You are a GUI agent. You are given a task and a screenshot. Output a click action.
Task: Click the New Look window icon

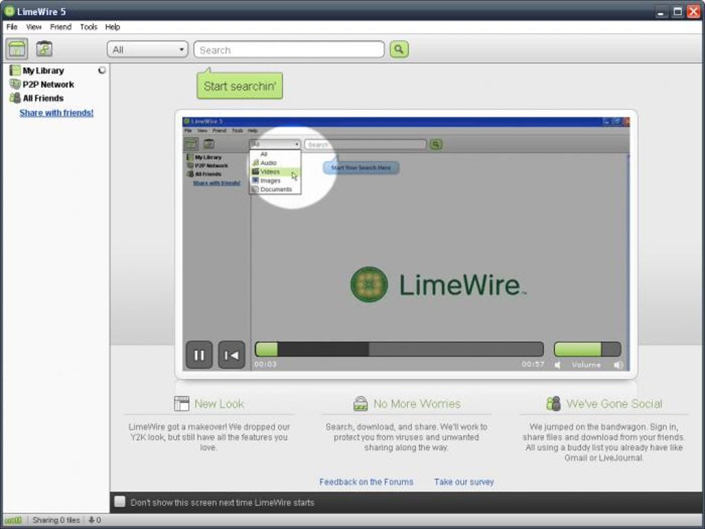click(x=182, y=404)
